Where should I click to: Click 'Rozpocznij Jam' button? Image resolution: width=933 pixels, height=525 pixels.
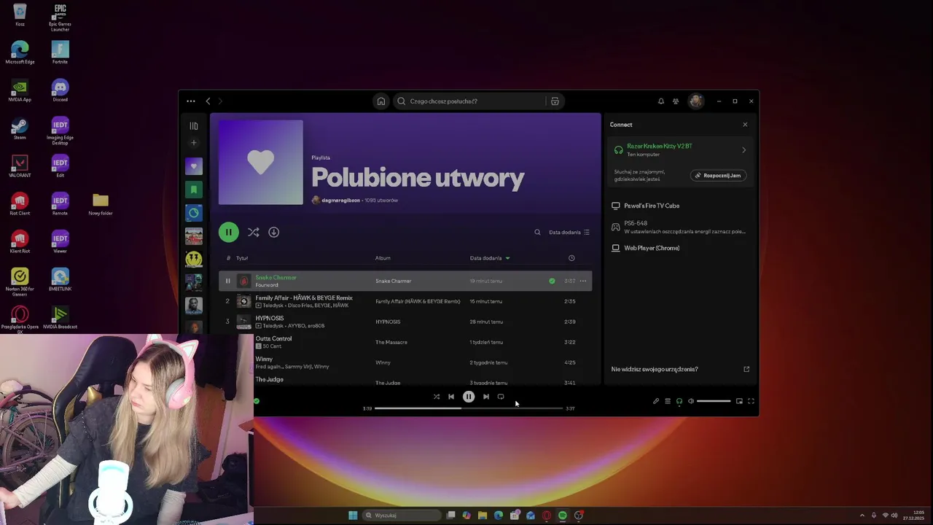coord(718,176)
